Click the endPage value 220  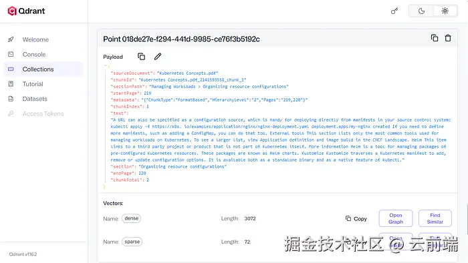[x=142, y=173]
